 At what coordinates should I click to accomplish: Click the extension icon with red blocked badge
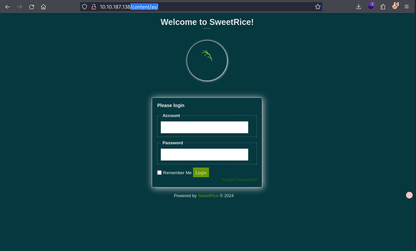click(x=395, y=6)
